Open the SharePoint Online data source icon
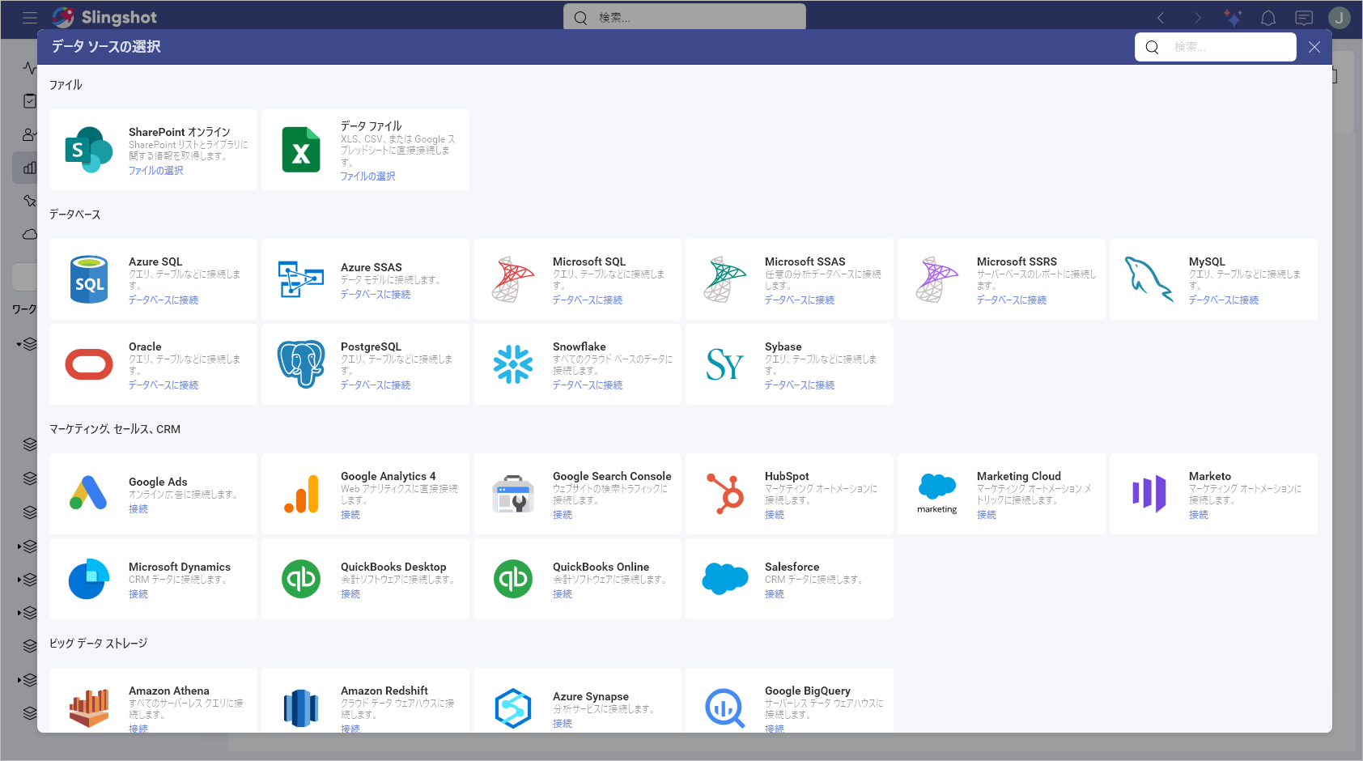This screenshot has height=761, width=1363. [x=88, y=150]
